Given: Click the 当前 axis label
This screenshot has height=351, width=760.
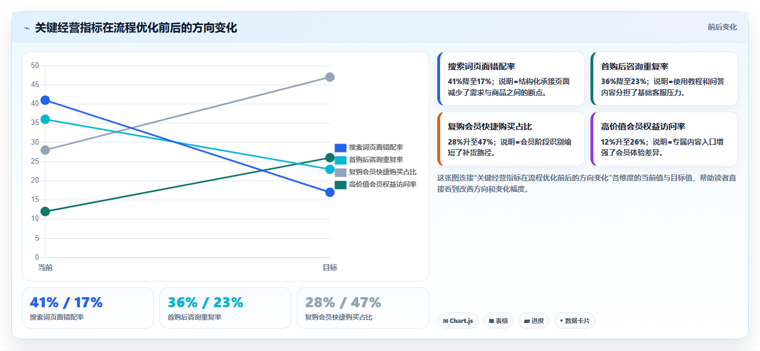Looking at the screenshot, I should 45,267.
